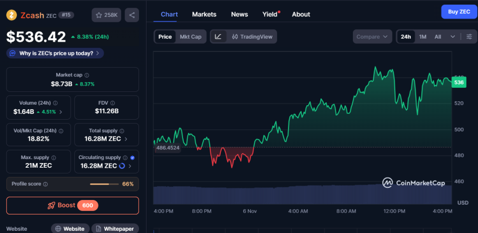Open "Why is ZEC's price up today?"
The height and width of the screenshot is (233, 478).
click(55, 53)
